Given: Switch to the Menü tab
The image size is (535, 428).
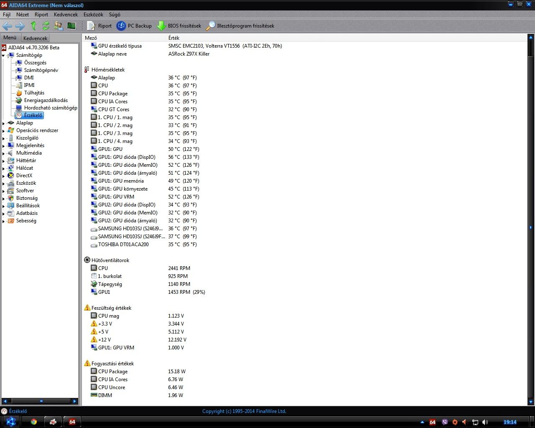Looking at the screenshot, I should pyautogui.click(x=10, y=38).
